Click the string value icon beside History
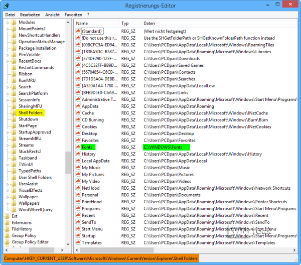Viewport: 301px width, 265px height. 78,154
